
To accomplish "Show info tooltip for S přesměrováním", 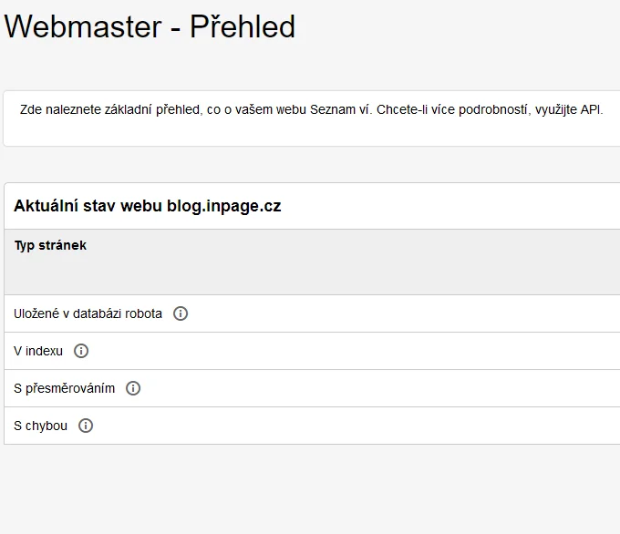I will (x=133, y=388).
